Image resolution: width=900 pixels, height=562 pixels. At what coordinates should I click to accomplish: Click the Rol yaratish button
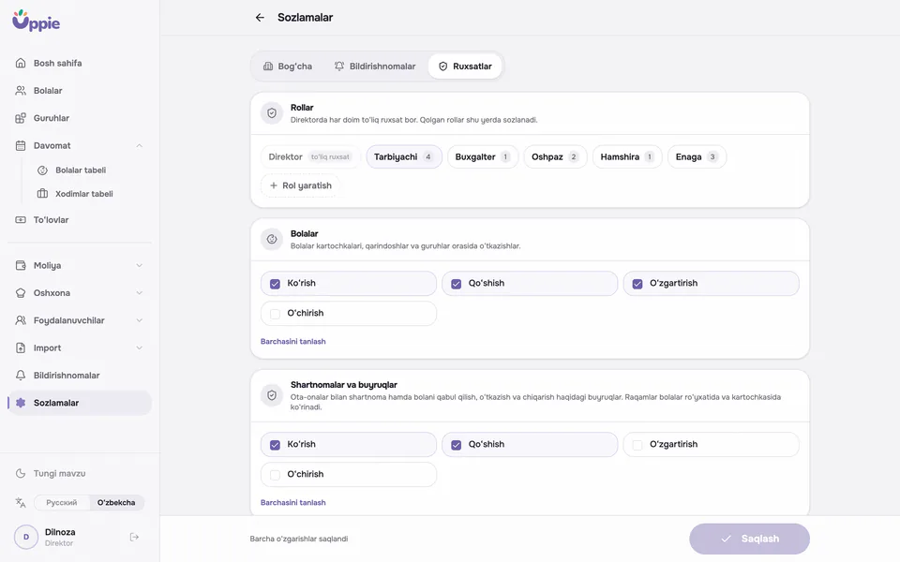click(x=301, y=185)
